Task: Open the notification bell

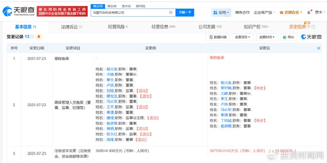Action: (x=309, y=12)
